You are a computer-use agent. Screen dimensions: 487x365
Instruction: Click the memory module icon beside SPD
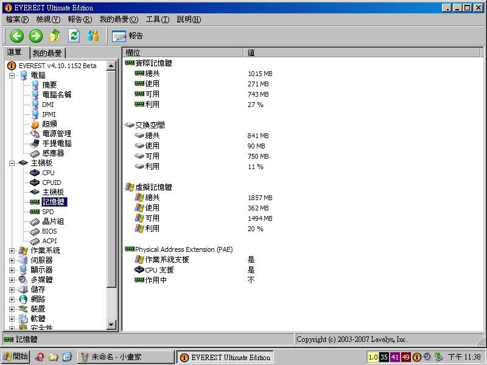tap(35, 212)
